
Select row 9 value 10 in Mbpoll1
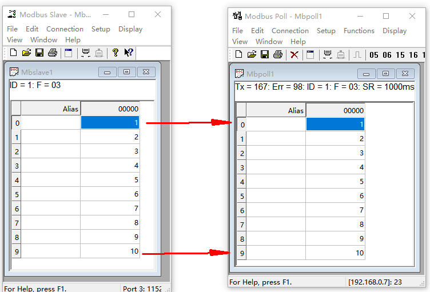(x=335, y=253)
